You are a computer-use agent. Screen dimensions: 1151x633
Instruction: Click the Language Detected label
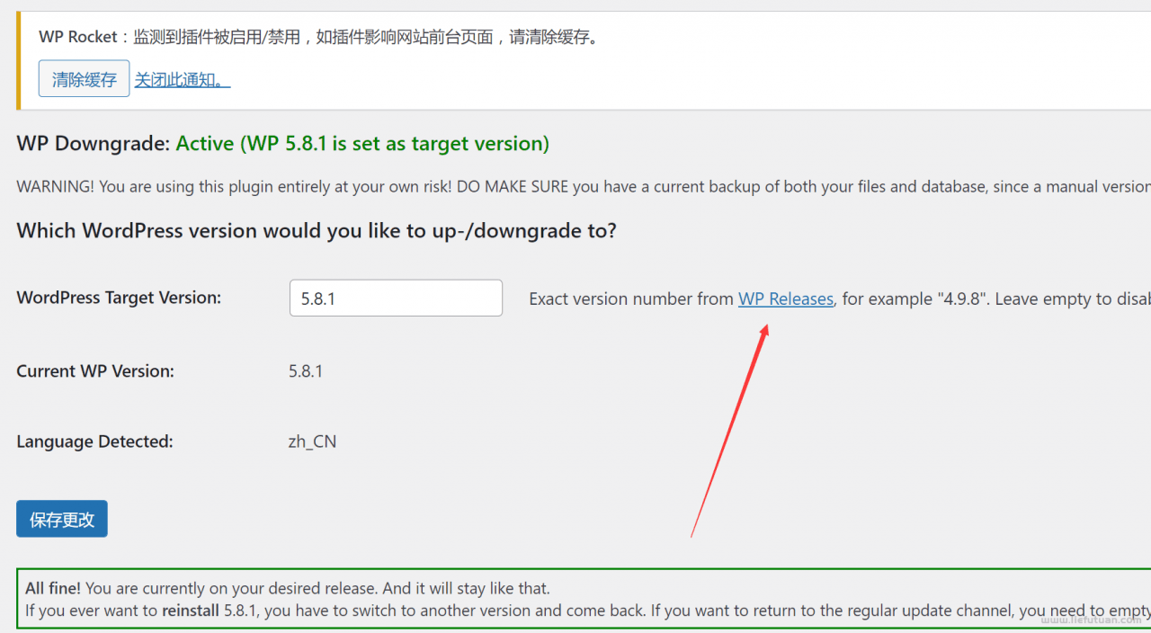[94, 441]
